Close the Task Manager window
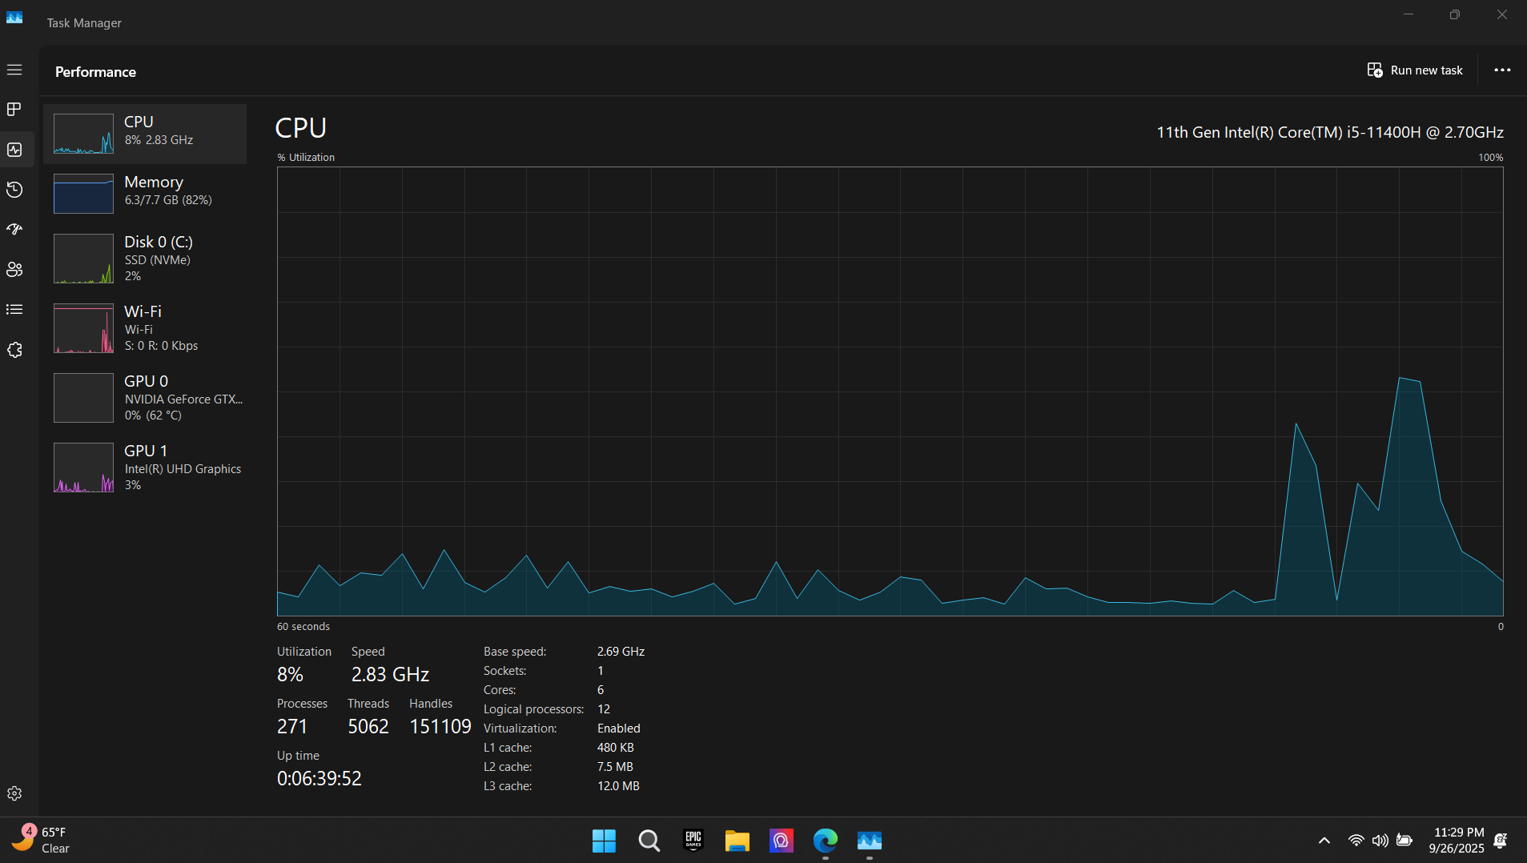This screenshot has height=863, width=1527. click(x=1502, y=14)
